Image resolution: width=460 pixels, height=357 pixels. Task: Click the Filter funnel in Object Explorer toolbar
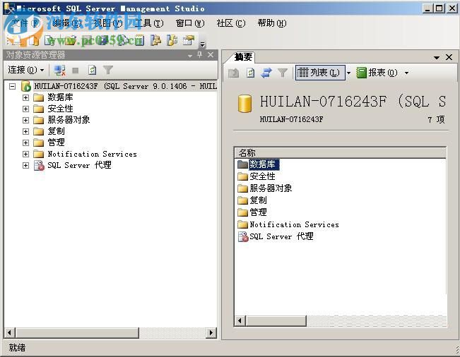pyautogui.click(x=108, y=70)
